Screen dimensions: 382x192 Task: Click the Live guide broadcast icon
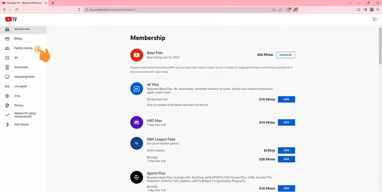(7, 86)
